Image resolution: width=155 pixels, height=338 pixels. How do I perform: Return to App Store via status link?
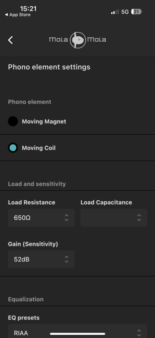[18, 15]
